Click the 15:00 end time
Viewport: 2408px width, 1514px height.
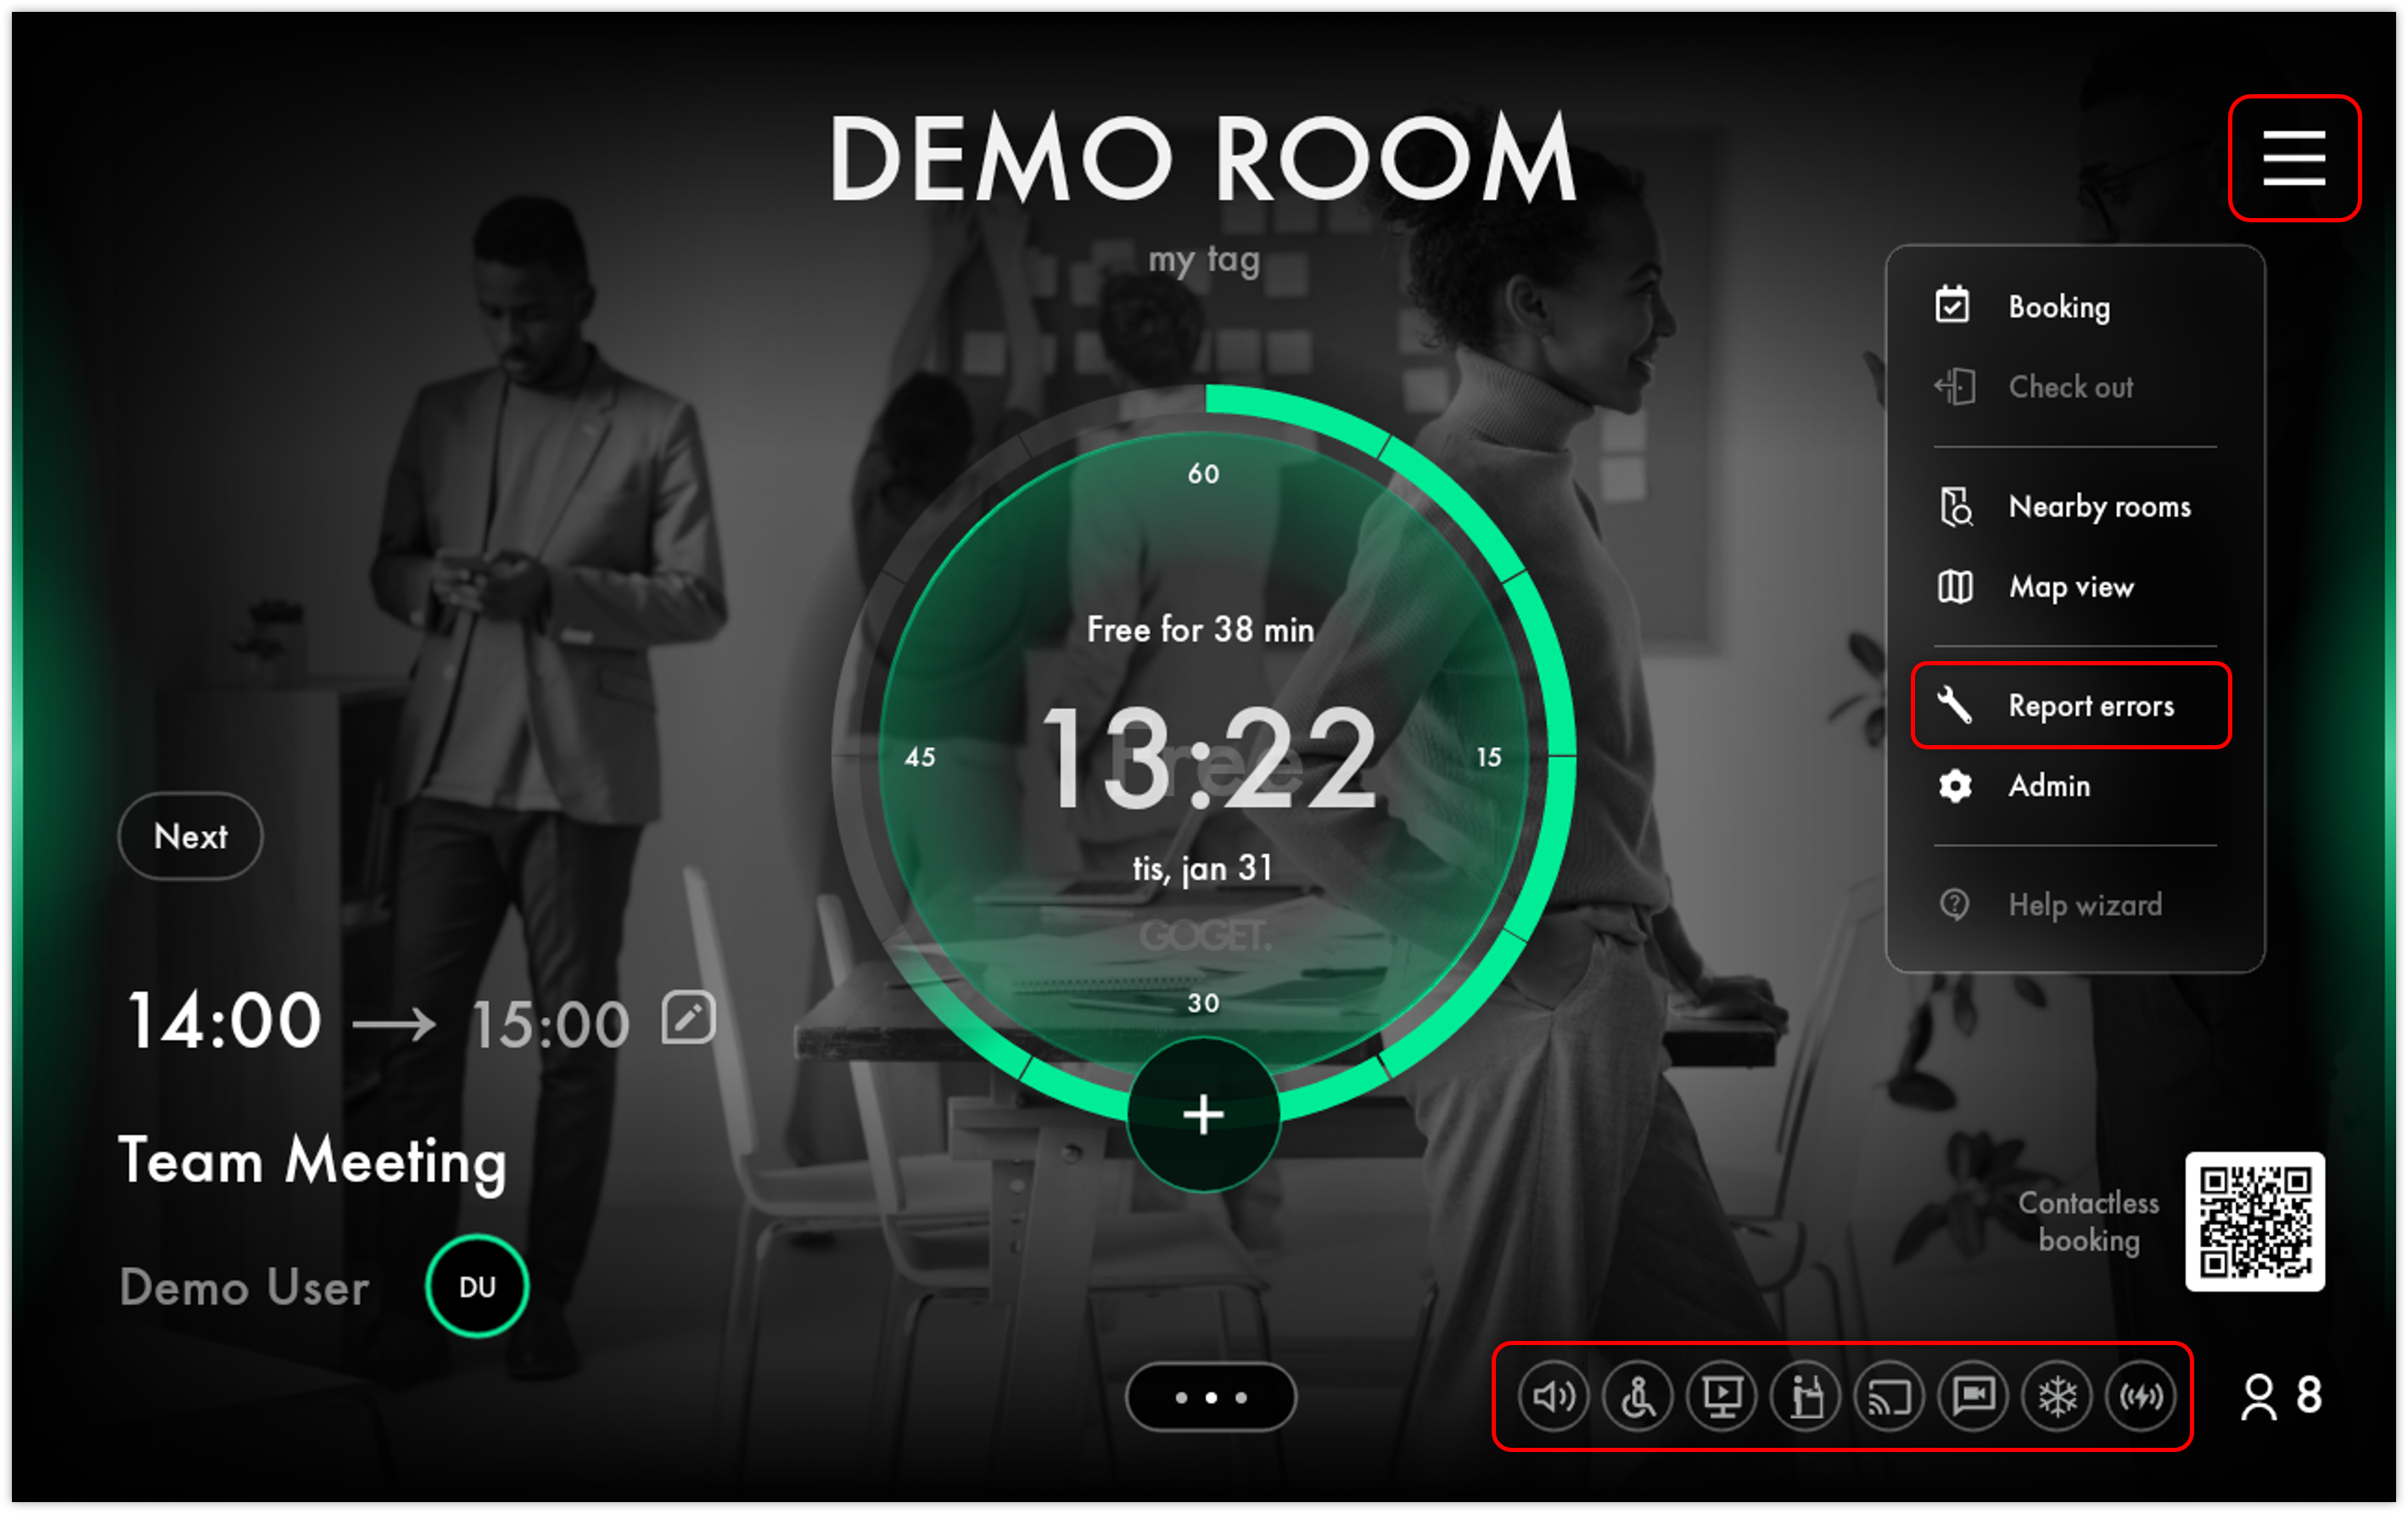(x=550, y=1025)
